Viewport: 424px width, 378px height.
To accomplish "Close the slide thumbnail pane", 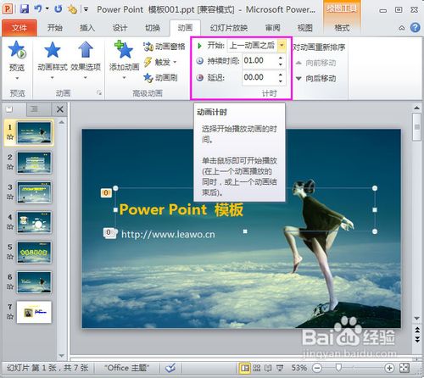I will [60, 109].
